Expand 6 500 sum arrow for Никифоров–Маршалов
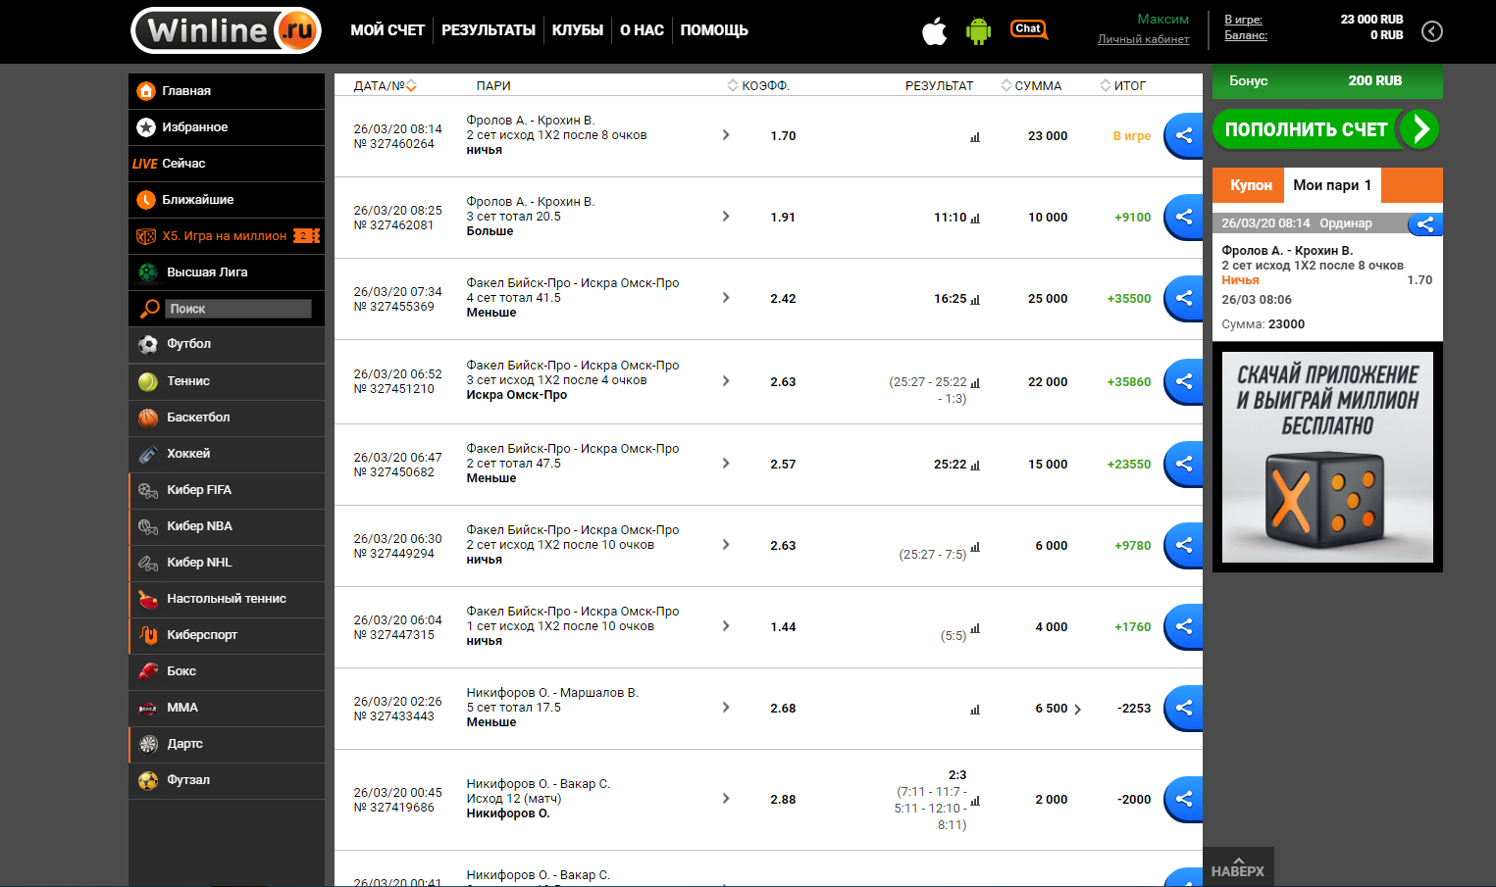Viewport: 1496px width, 887px height. [1077, 710]
